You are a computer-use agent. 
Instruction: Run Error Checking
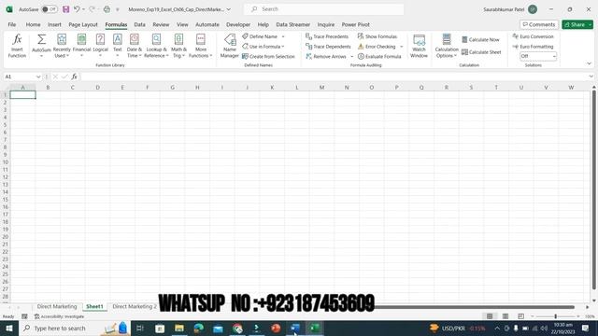pos(377,47)
